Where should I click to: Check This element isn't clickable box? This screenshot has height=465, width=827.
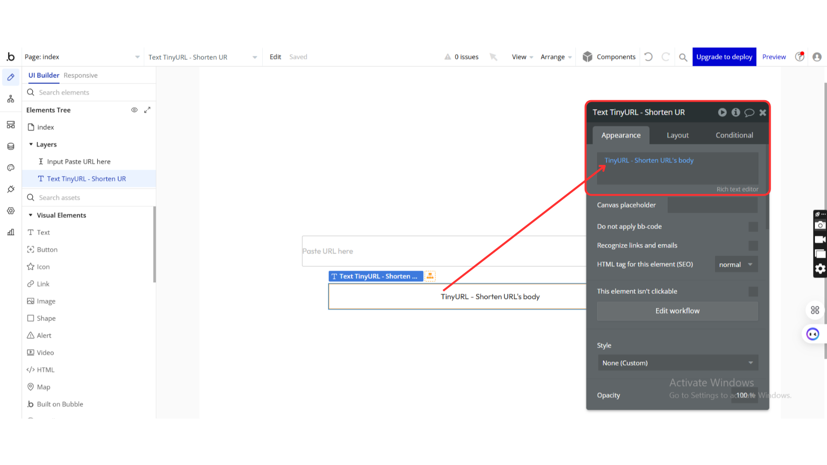pyautogui.click(x=753, y=291)
